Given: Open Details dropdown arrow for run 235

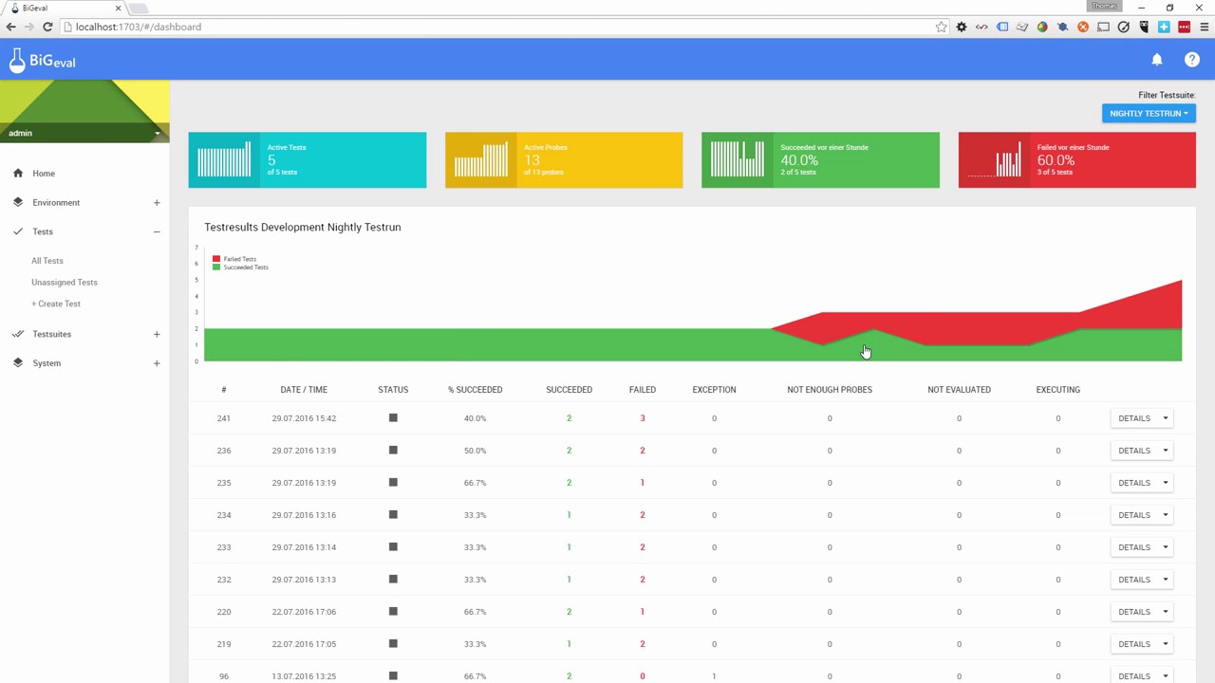Looking at the screenshot, I should coord(1166,483).
